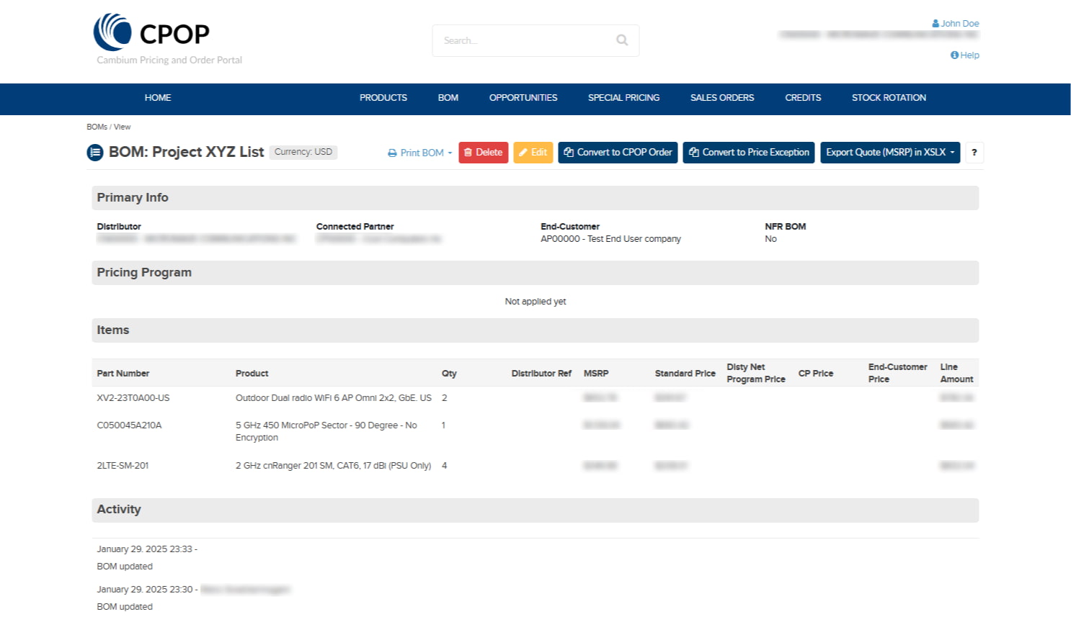Screen dimensions: 1071x622
Task: Click the CP Price column header
Action: [816, 374]
